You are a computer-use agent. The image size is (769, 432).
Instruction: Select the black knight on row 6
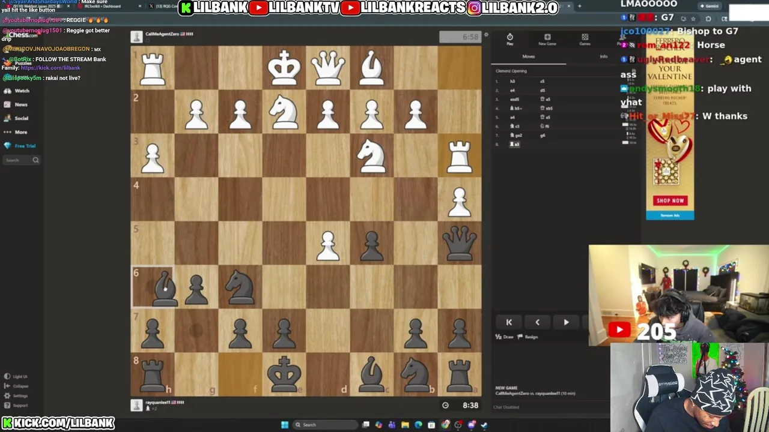(x=240, y=287)
